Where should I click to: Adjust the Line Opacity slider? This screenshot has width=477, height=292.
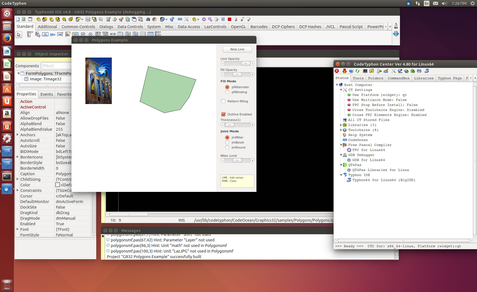(237, 63)
